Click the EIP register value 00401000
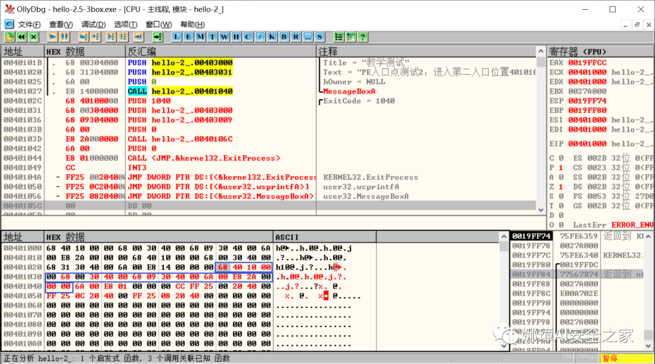Image resolution: width=655 pixels, height=364 pixels. (x=587, y=143)
